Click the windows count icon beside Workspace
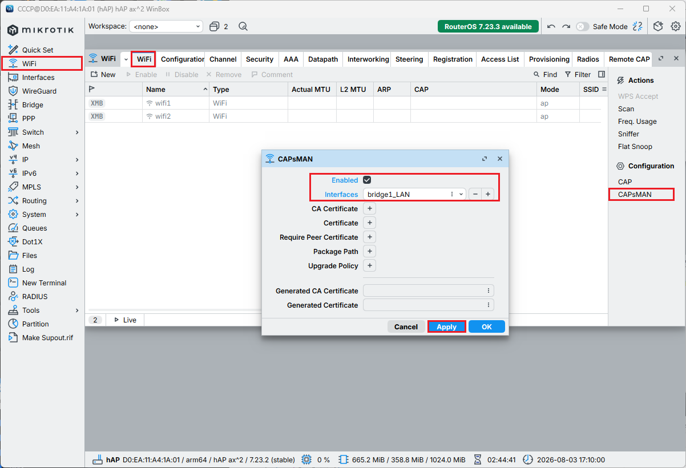This screenshot has height=468, width=686. (215, 26)
